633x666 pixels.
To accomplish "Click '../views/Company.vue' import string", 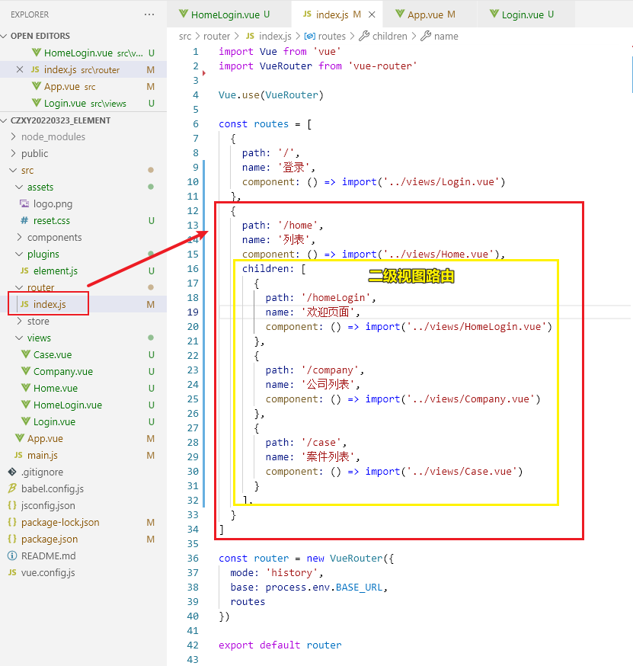I will coord(471,399).
